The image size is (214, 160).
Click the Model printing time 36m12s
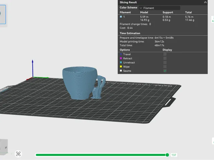159,41
